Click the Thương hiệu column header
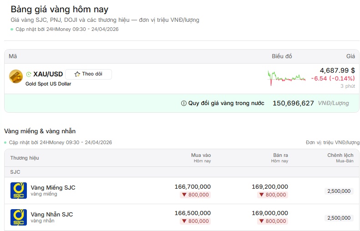 tap(25, 158)
